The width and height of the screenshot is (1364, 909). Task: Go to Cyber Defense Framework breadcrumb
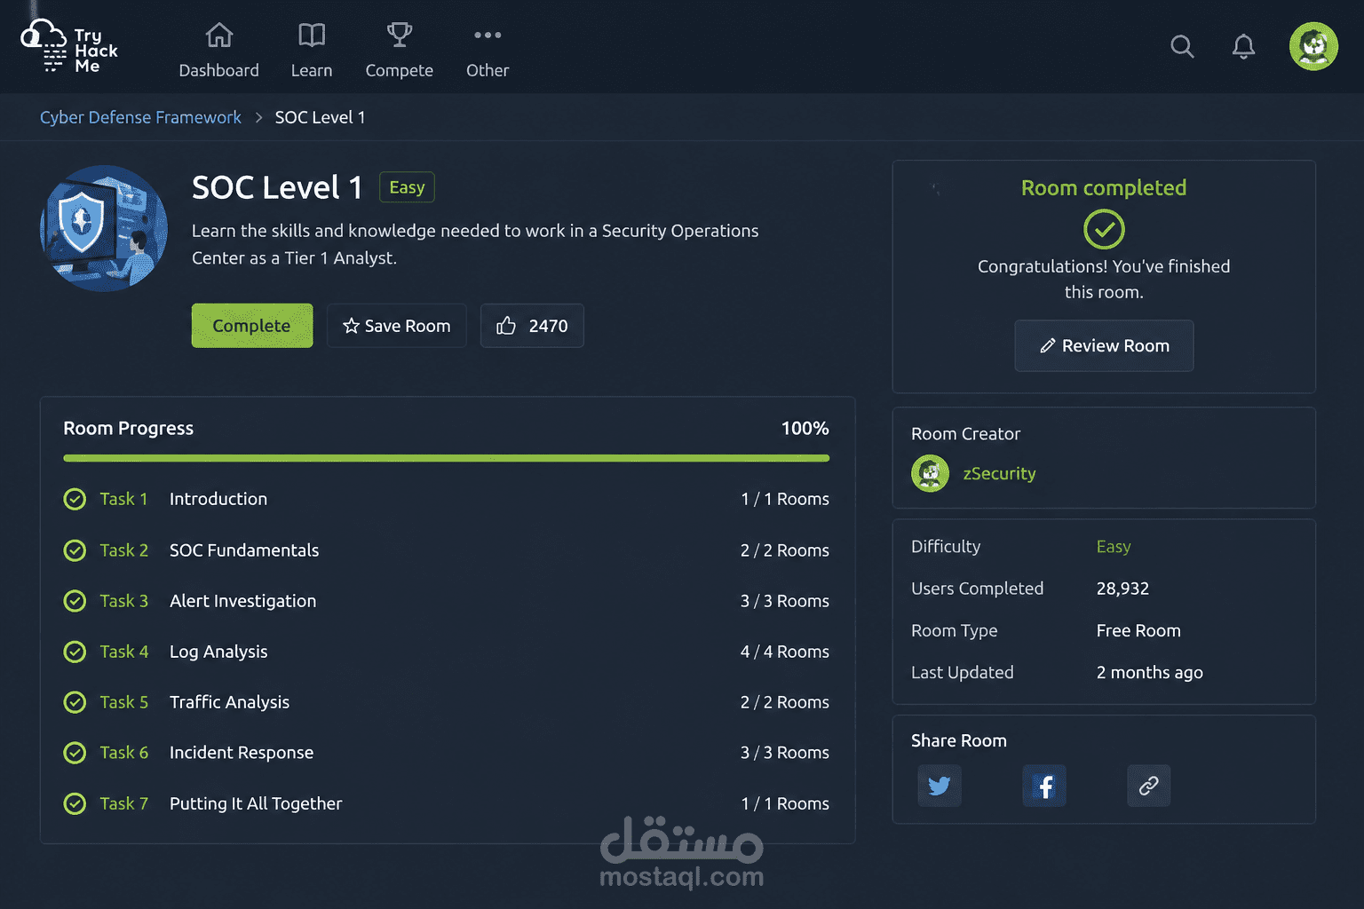point(140,117)
